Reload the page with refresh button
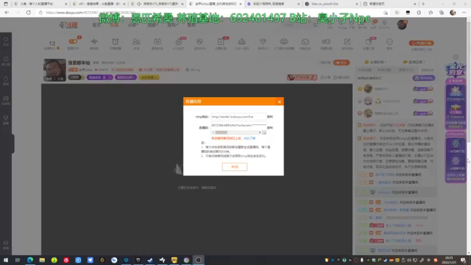 (28, 12)
